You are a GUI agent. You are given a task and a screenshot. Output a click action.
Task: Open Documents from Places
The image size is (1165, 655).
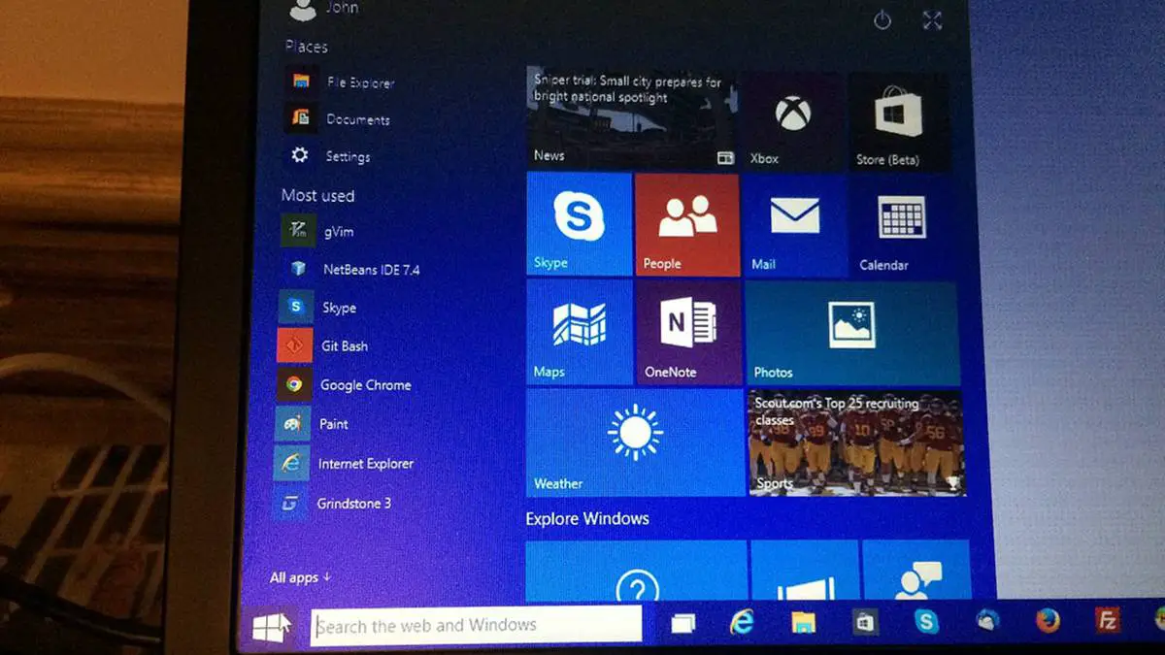click(x=339, y=119)
